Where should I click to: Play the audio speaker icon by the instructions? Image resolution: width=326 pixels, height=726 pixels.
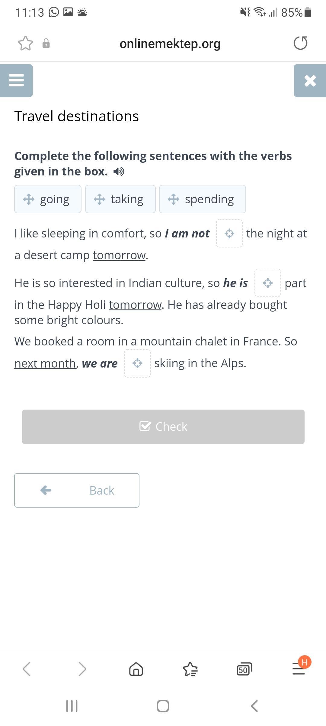[119, 172]
